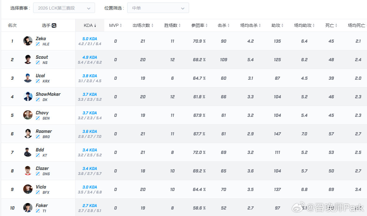The width and height of the screenshot is (367, 216).
Task: Open player Chovy's name link
Action: pyautogui.click(x=42, y=113)
